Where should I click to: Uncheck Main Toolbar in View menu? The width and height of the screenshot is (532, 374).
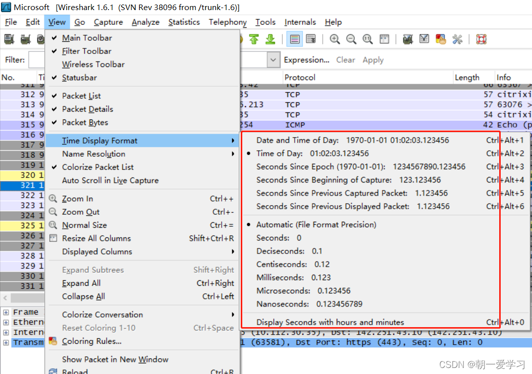click(x=143, y=38)
